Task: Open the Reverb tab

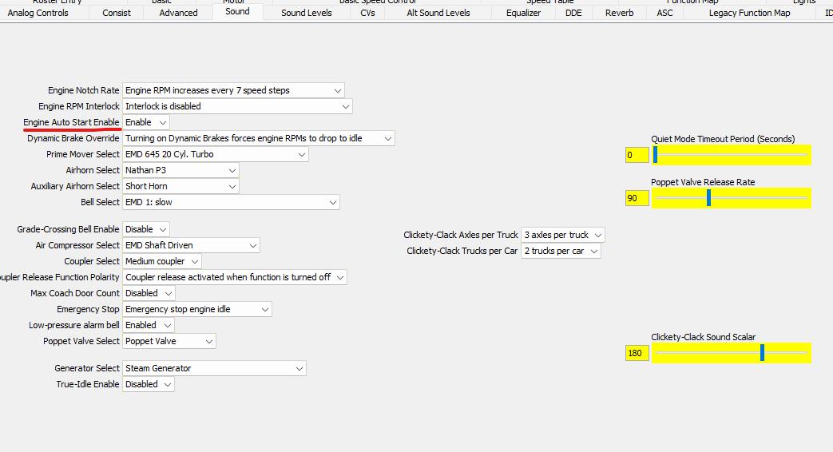Action: (620, 13)
